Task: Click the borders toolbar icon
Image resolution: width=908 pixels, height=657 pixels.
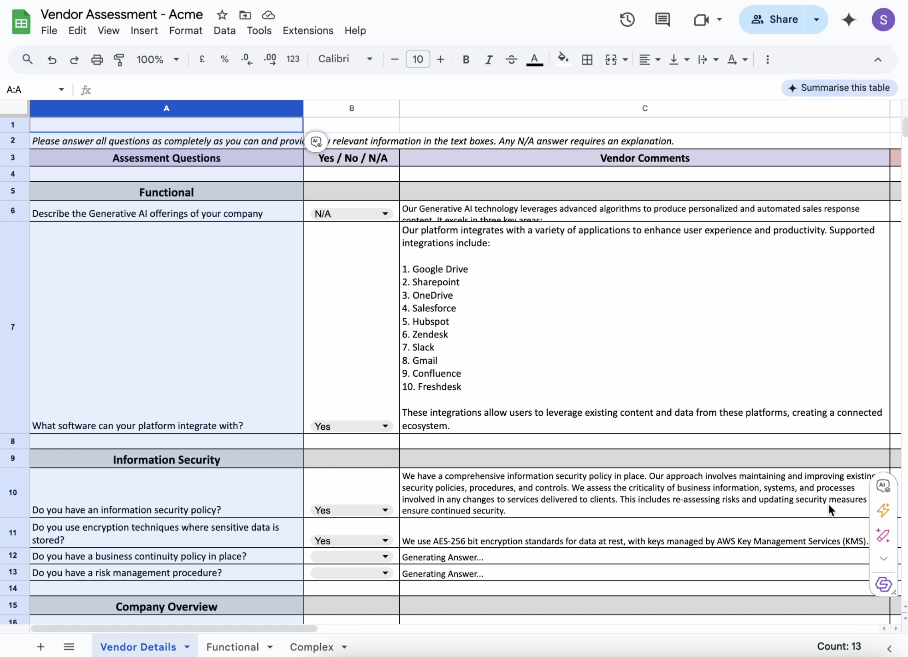Action: pyautogui.click(x=587, y=59)
